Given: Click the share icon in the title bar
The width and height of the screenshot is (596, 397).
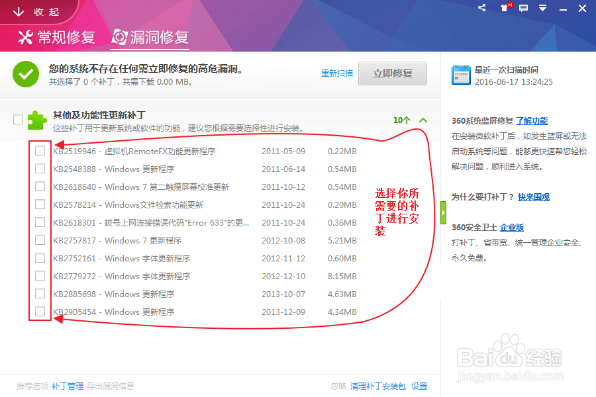Looking at the screenshot, I should 481,8.
